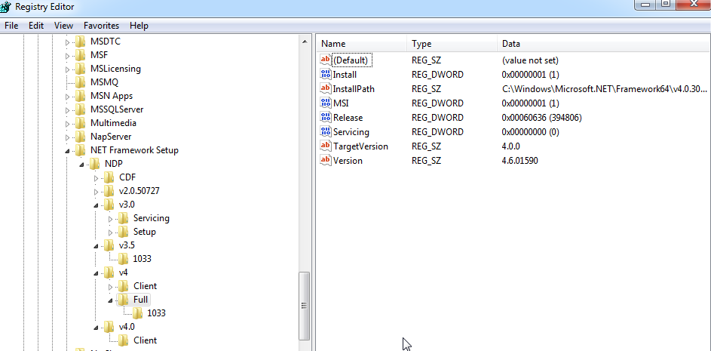Click the Servicing folder icon in tree
711x351 pixels.
124,218
